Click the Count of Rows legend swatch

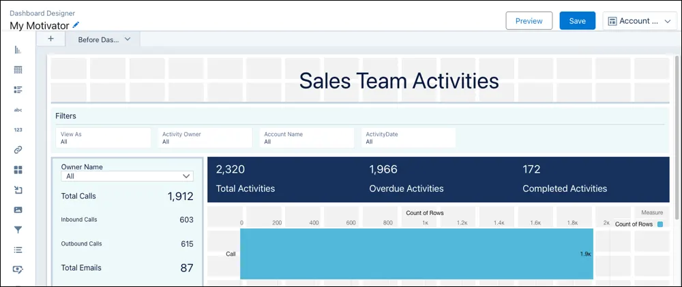660,224
